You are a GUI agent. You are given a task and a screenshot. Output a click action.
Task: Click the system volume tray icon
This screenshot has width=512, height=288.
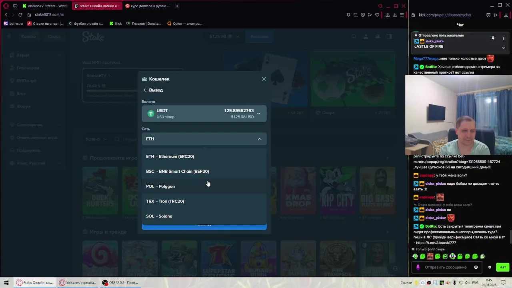[x=466, y=282]
